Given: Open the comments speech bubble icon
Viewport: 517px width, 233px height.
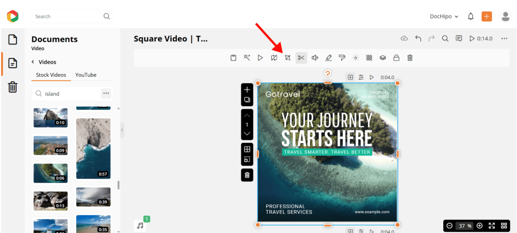Looking at the screenshot, I should pos(458,38).
